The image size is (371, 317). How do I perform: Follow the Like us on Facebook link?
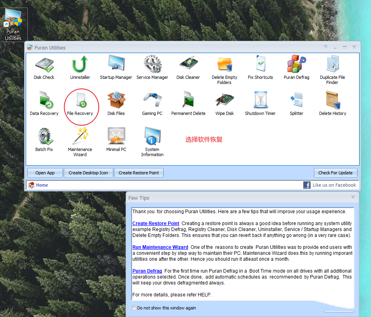(334, 185)
